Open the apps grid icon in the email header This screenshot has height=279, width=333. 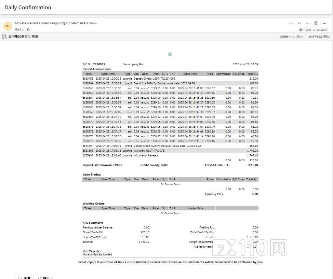click(316, 23)
